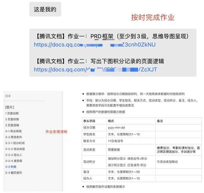Click the '数据展示顺序' bullet line
204x193 pixels.
tap(135, 94)
